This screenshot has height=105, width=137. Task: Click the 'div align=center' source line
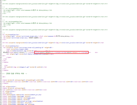click(x=9, y=86)
